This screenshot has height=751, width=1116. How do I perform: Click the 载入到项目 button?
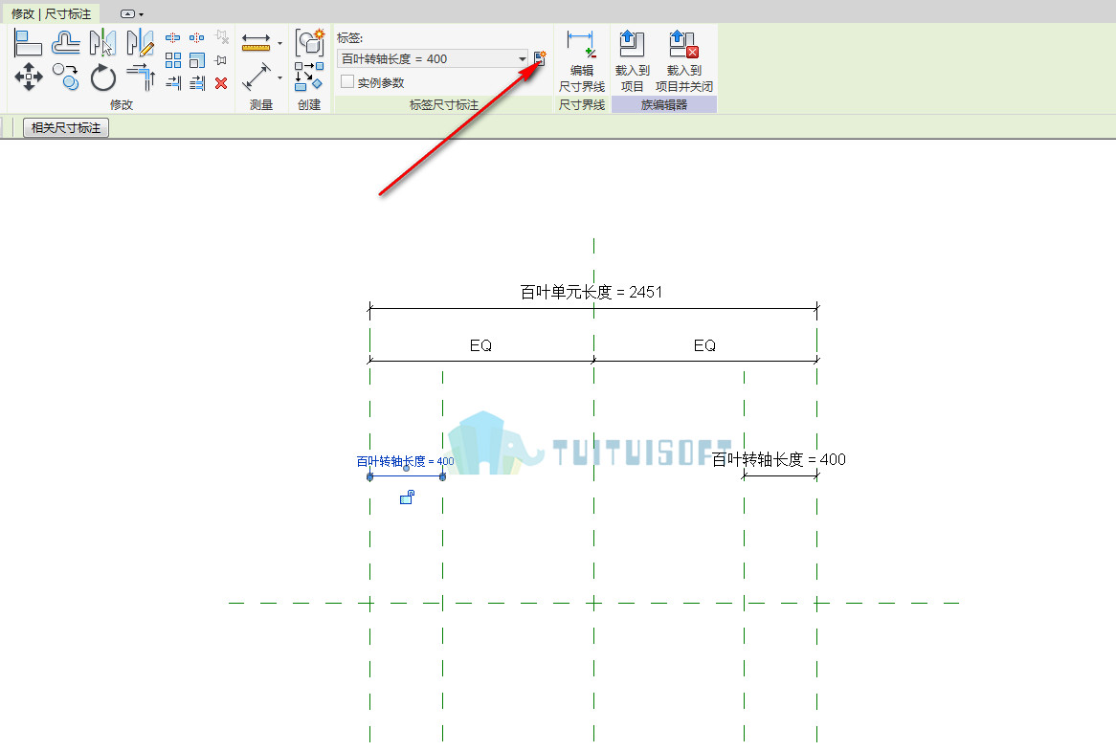point(632,60)
